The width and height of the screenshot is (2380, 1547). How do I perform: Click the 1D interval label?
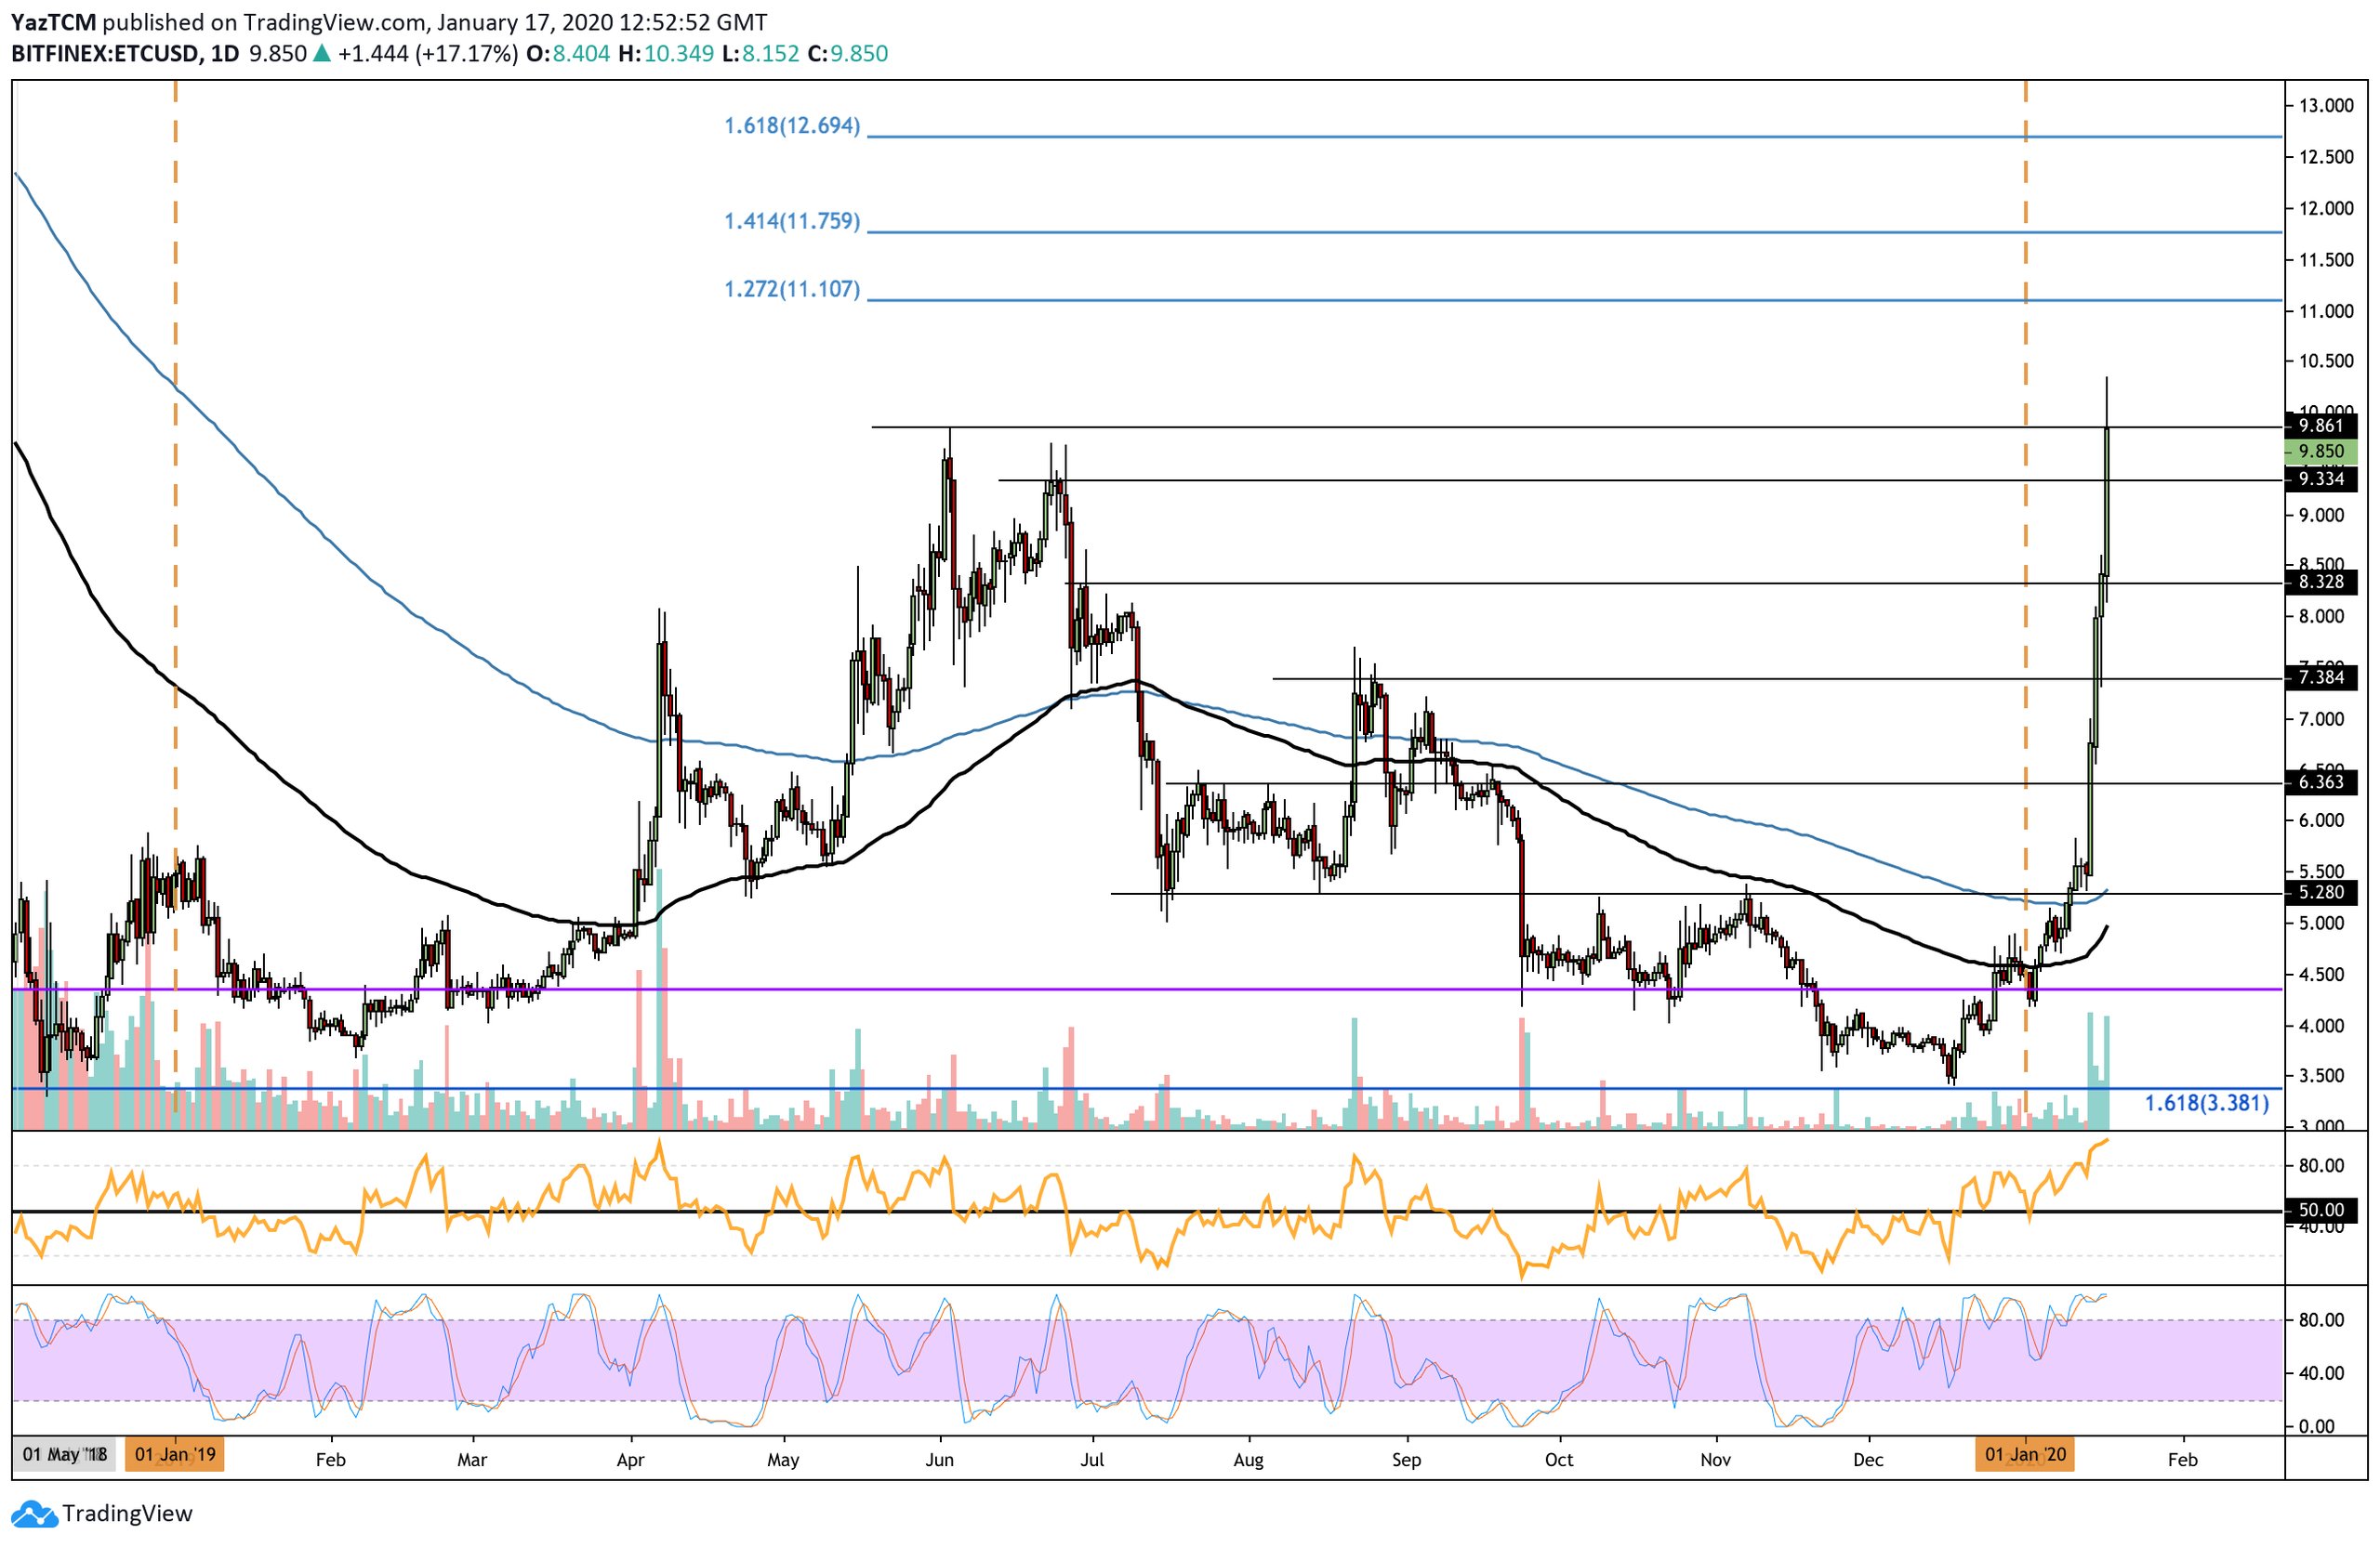coord(225,54)
